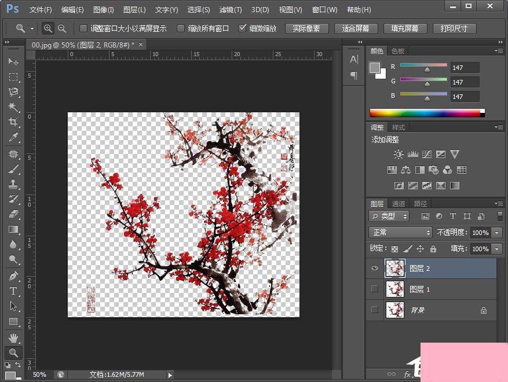Select the Eyedropper tool
Image resolution: width=508 pixels, height=382 pixels.
coord(13,138)
